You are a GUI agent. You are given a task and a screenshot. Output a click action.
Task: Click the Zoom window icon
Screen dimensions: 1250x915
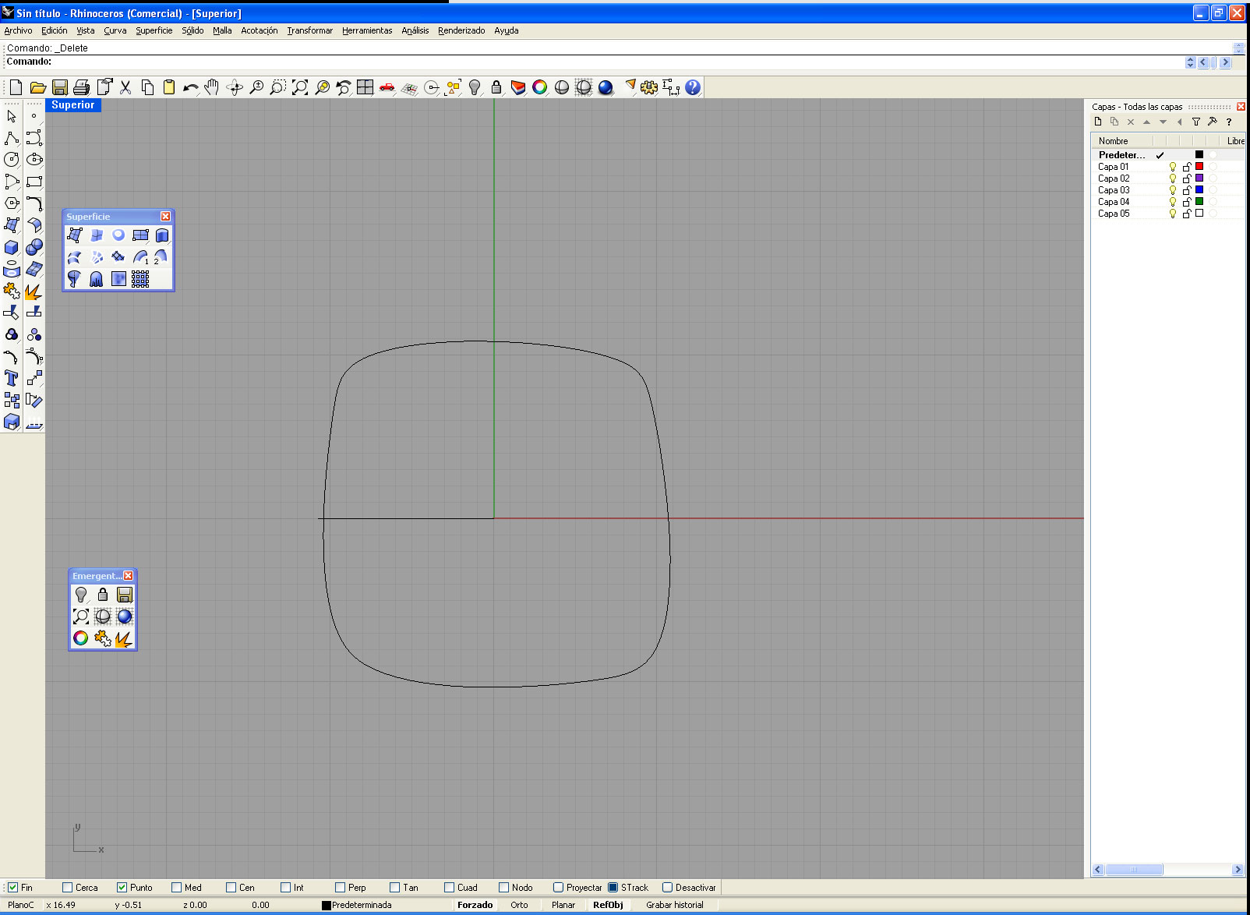pyautogui.click(x=277, y=87)
